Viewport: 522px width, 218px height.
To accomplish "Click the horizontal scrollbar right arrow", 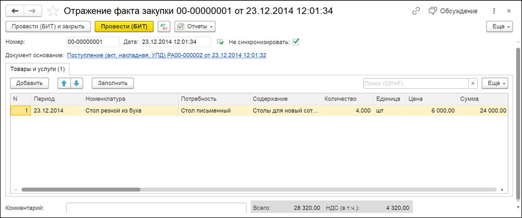I will coord(503,190).
